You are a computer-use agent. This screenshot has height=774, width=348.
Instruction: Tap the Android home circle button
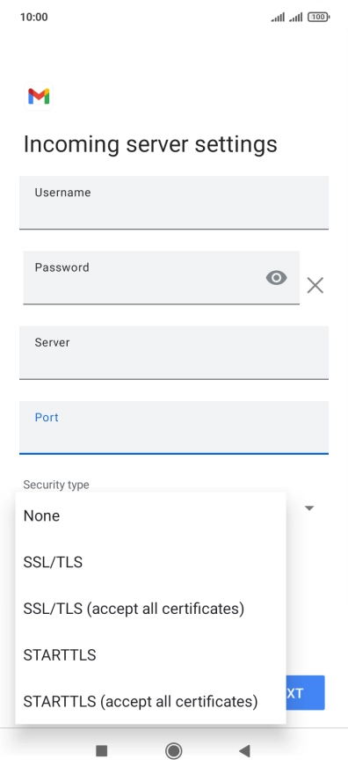(173, 751)
